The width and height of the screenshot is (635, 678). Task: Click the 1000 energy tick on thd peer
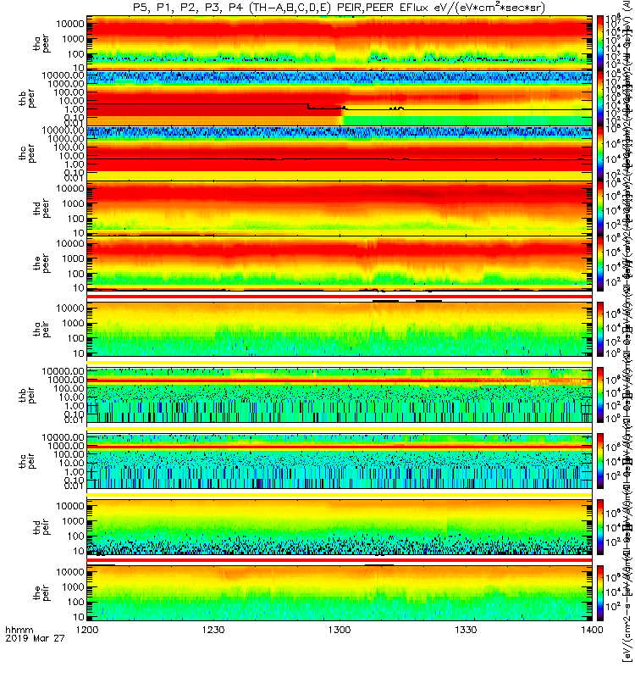(73, 203)
